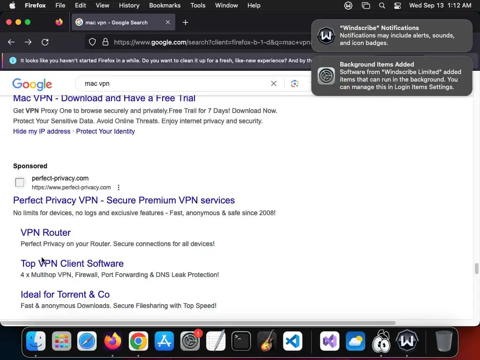
Task: Open Firefox View pinned icon
Action: tap(59, 22)
